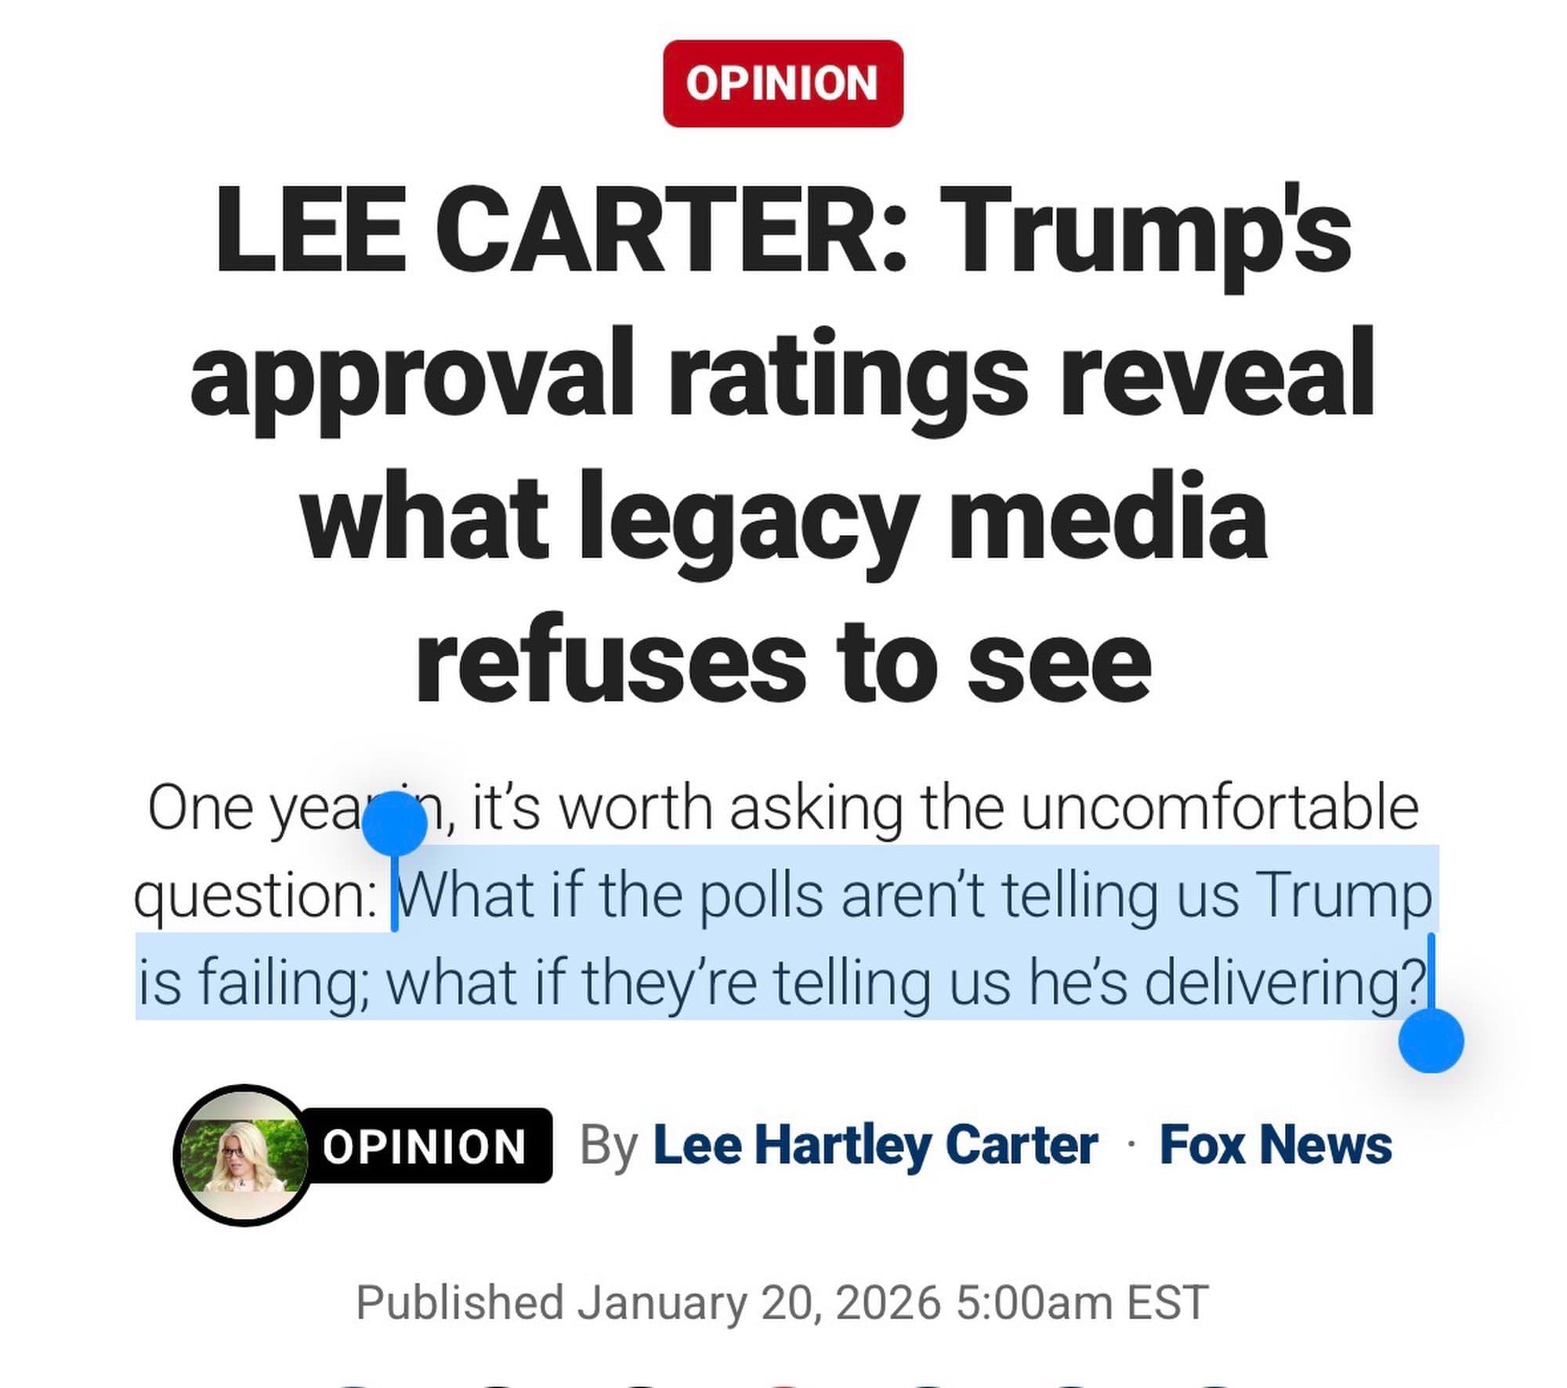Open the Lee Hartley Carter author link
The image size is (1567, 1388).
[874, 1145]
